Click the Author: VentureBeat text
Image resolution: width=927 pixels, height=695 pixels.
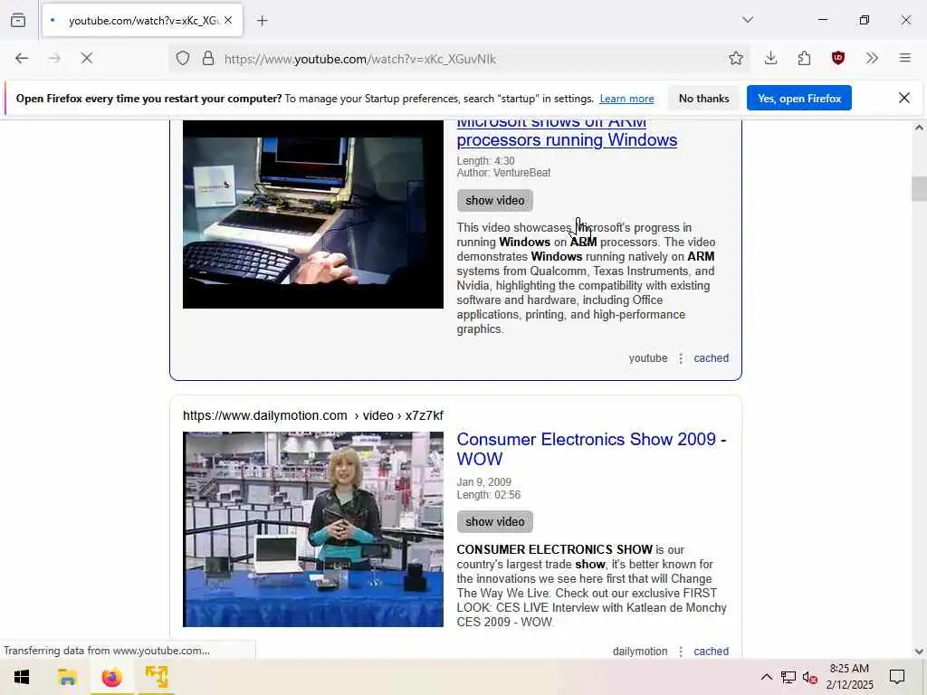point(503,173)
